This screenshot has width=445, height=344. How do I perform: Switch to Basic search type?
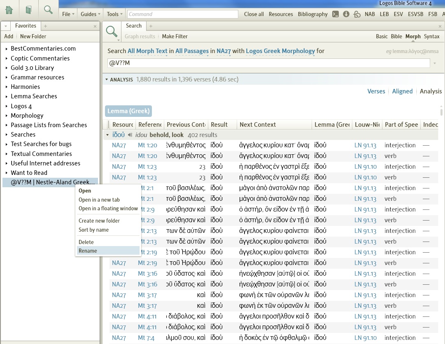pyautogui.click(x=382, y=36)
